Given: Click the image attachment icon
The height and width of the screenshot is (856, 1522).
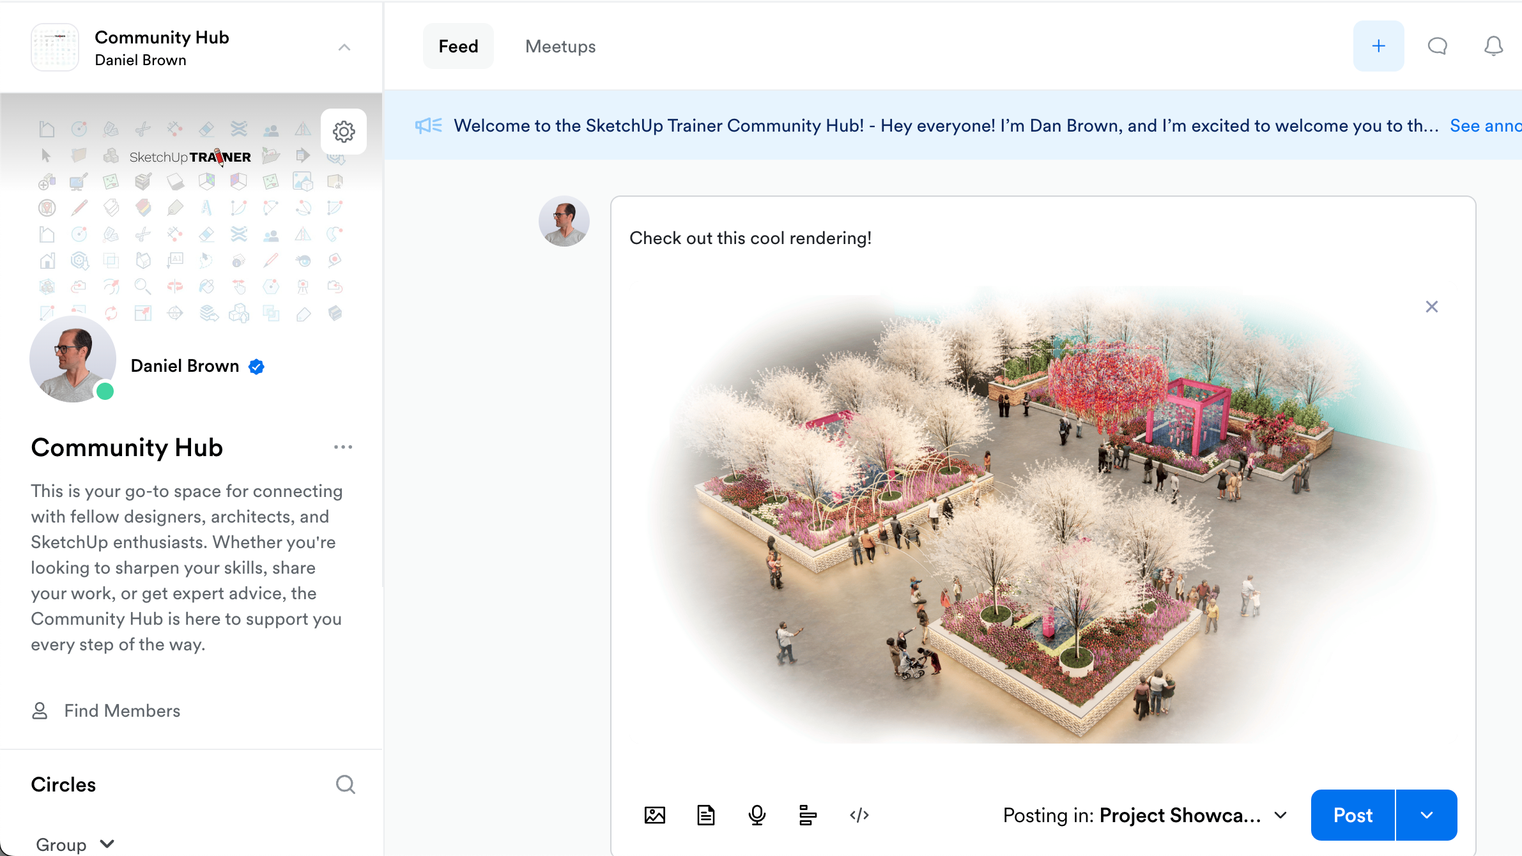Looking at the screenshot, I should pos(654,815).
